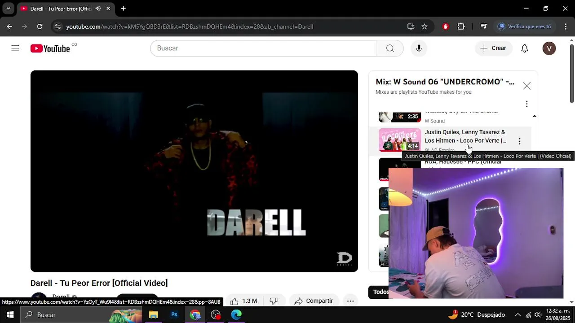Open the Chrome three-dot menu
Screen dimensions: 575x323
(x=566, y=26)
